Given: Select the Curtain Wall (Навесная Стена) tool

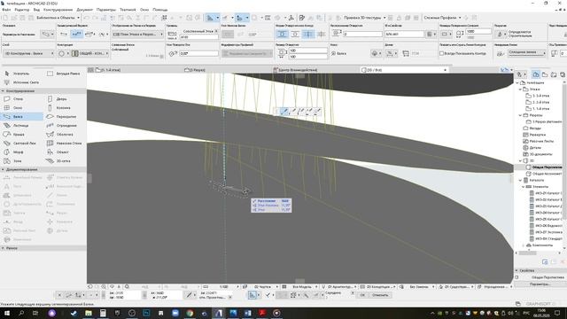Looking at the screenshot, I should pyautogui.click(x=65, y=144).
